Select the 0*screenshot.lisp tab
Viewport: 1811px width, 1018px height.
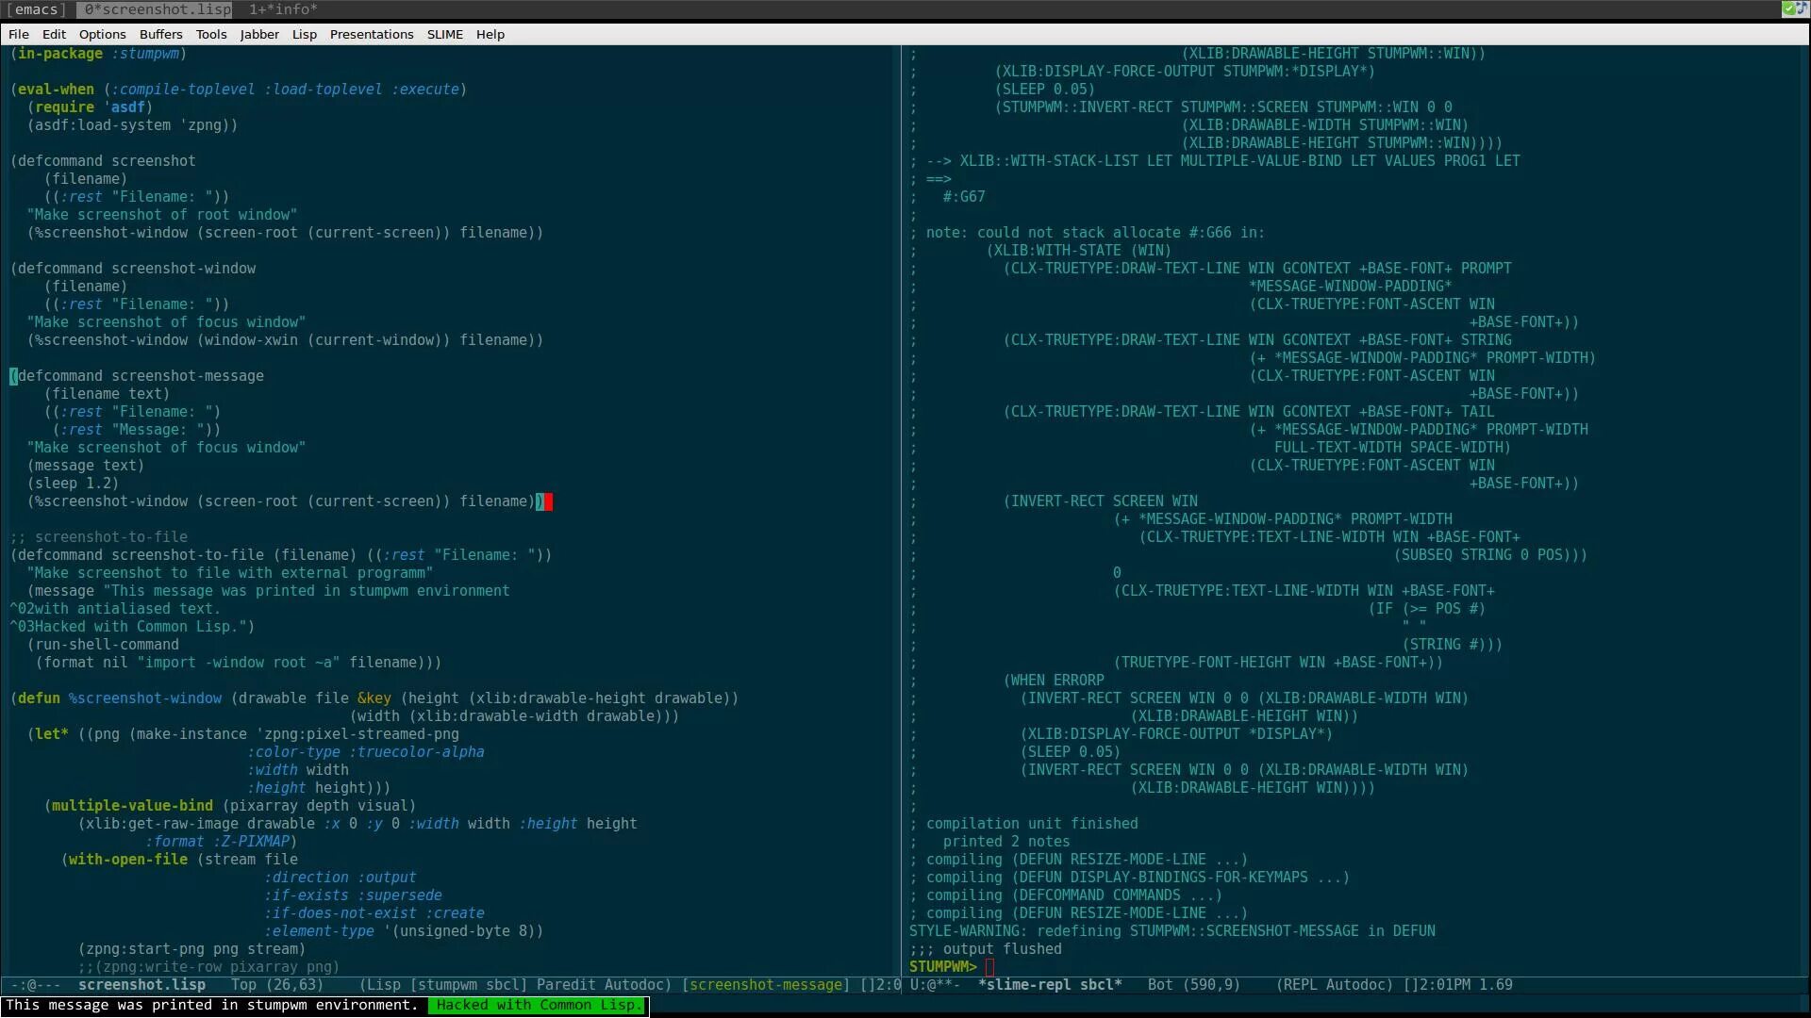(155, 9)
